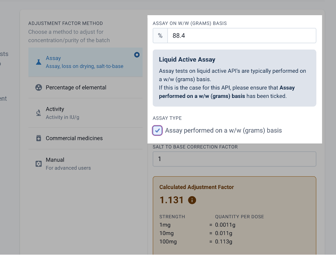Screen dimensions: 336x255
Task: Click the Percentage of elemental sphere icon
Action: [38, 87]
